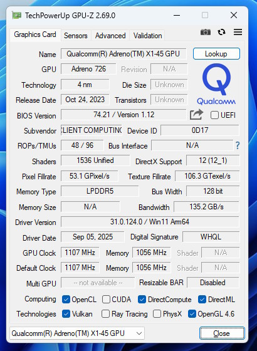Click the GPU-Z title bar app icon
Image resolution: width=257 pixels, height=351 pixels.
click(16, 16)
